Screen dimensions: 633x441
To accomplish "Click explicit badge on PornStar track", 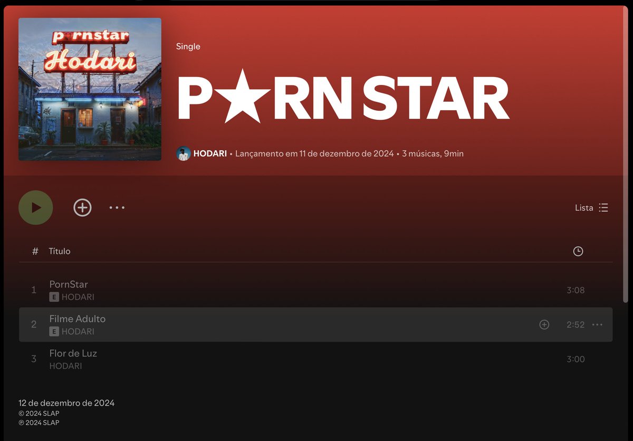I will (54, 297).
